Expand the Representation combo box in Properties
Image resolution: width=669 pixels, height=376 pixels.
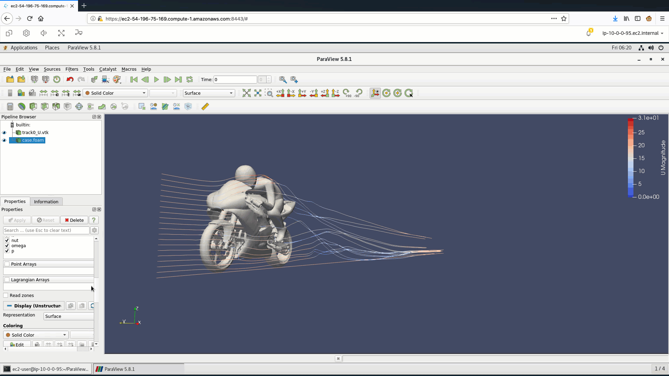pos(69,316)
